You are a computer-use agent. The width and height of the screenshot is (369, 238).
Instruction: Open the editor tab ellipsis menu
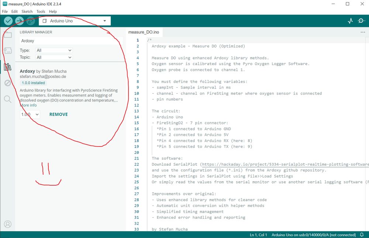(363, 32)
